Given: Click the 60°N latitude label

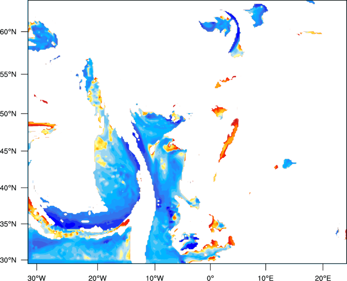Looking at the screenshot, I should pos(8,32).
